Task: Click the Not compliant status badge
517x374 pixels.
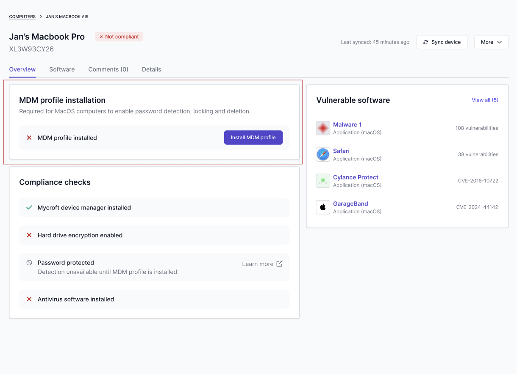Action: (x=119, y=37)
